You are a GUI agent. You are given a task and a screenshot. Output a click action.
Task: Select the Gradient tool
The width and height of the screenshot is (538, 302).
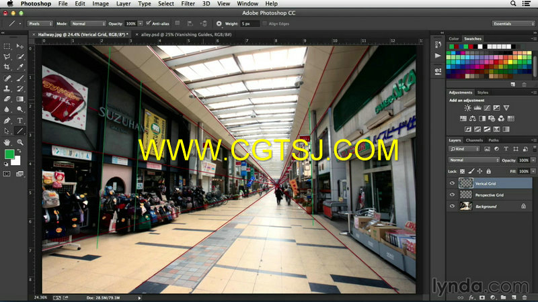20,99
